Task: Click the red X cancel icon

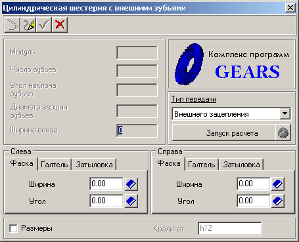Action: [60, 25]
